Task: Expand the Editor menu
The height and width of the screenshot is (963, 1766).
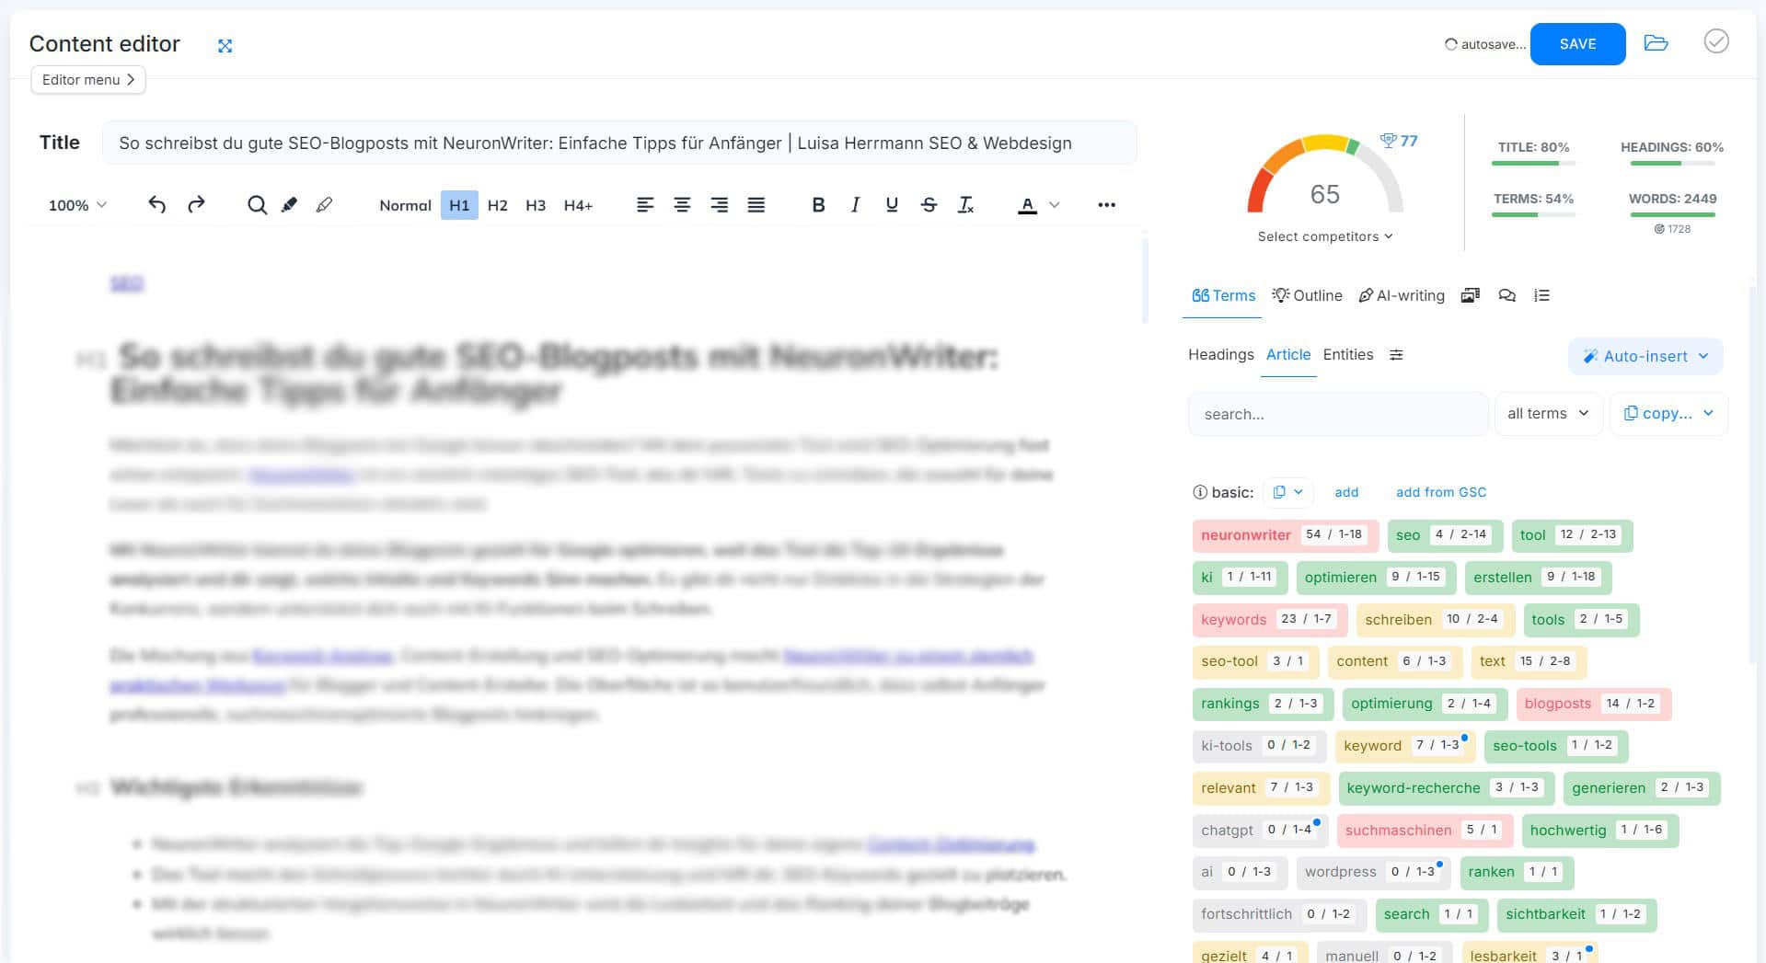Action: [x=88, y=80]
